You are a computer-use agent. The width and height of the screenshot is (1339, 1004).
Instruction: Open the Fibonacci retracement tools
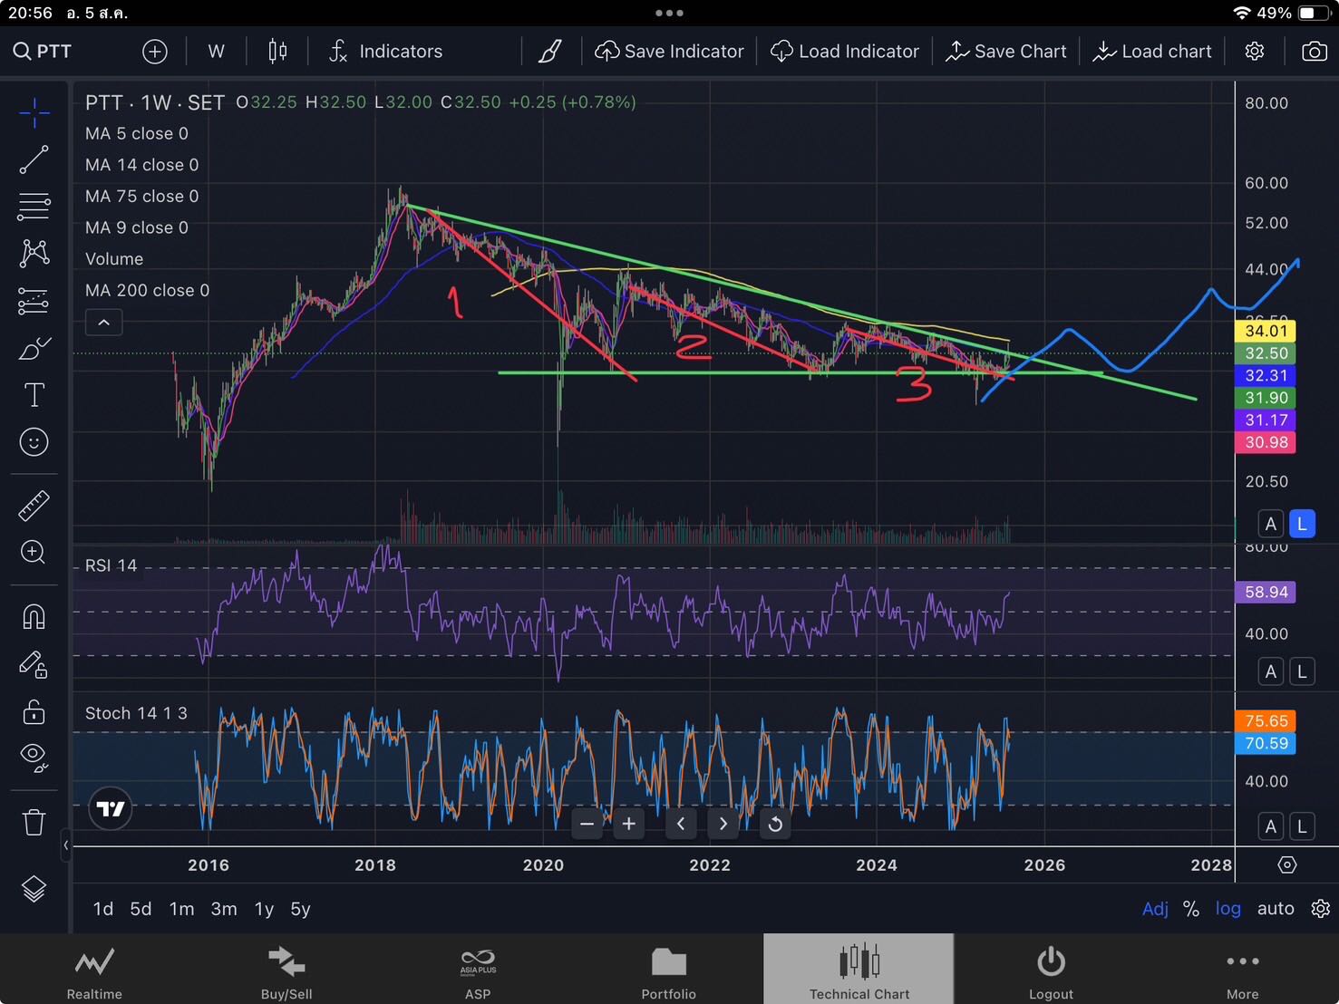point(34,207)
